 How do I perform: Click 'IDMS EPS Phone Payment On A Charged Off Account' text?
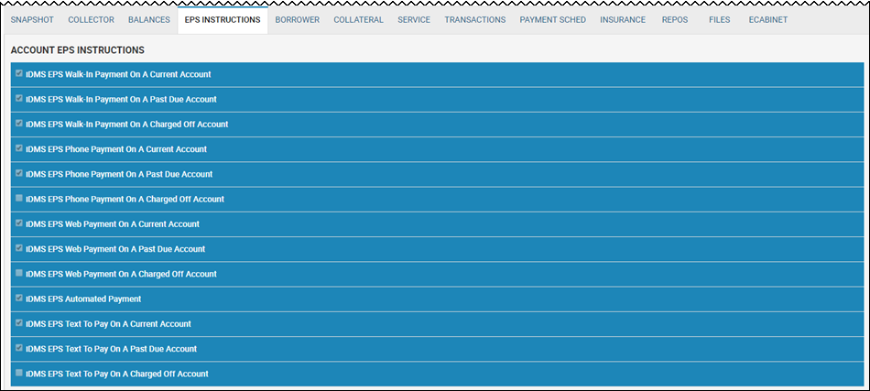[x=125, y=199]
